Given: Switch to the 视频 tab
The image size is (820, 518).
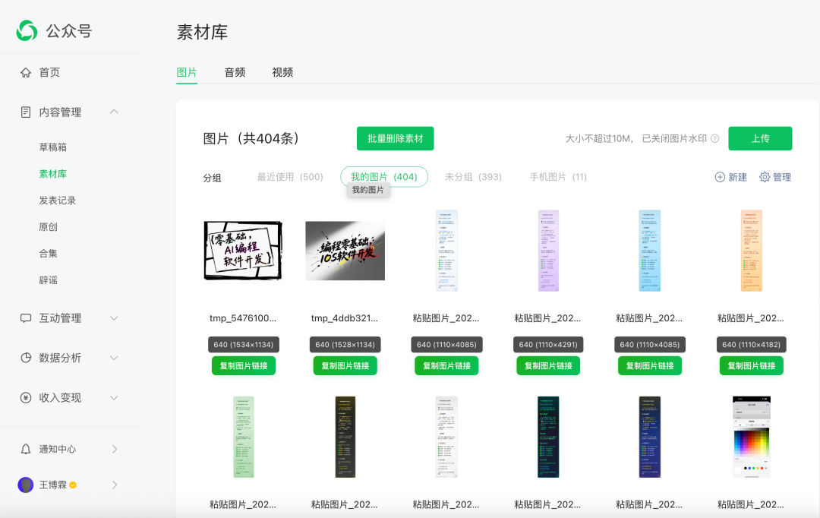Looking at the screenshot, I should [x=282, y=72].
